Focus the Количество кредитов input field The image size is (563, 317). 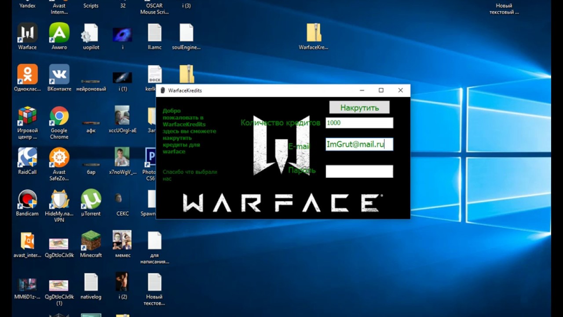click(x=359, y=123)
